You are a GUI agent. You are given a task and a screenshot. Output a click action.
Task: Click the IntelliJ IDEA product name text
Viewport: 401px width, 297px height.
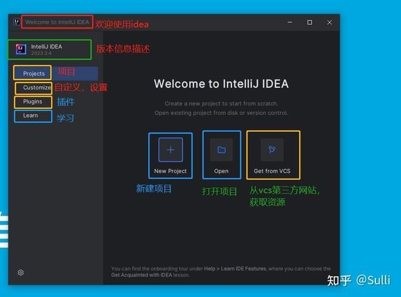(x=46, y=47)
